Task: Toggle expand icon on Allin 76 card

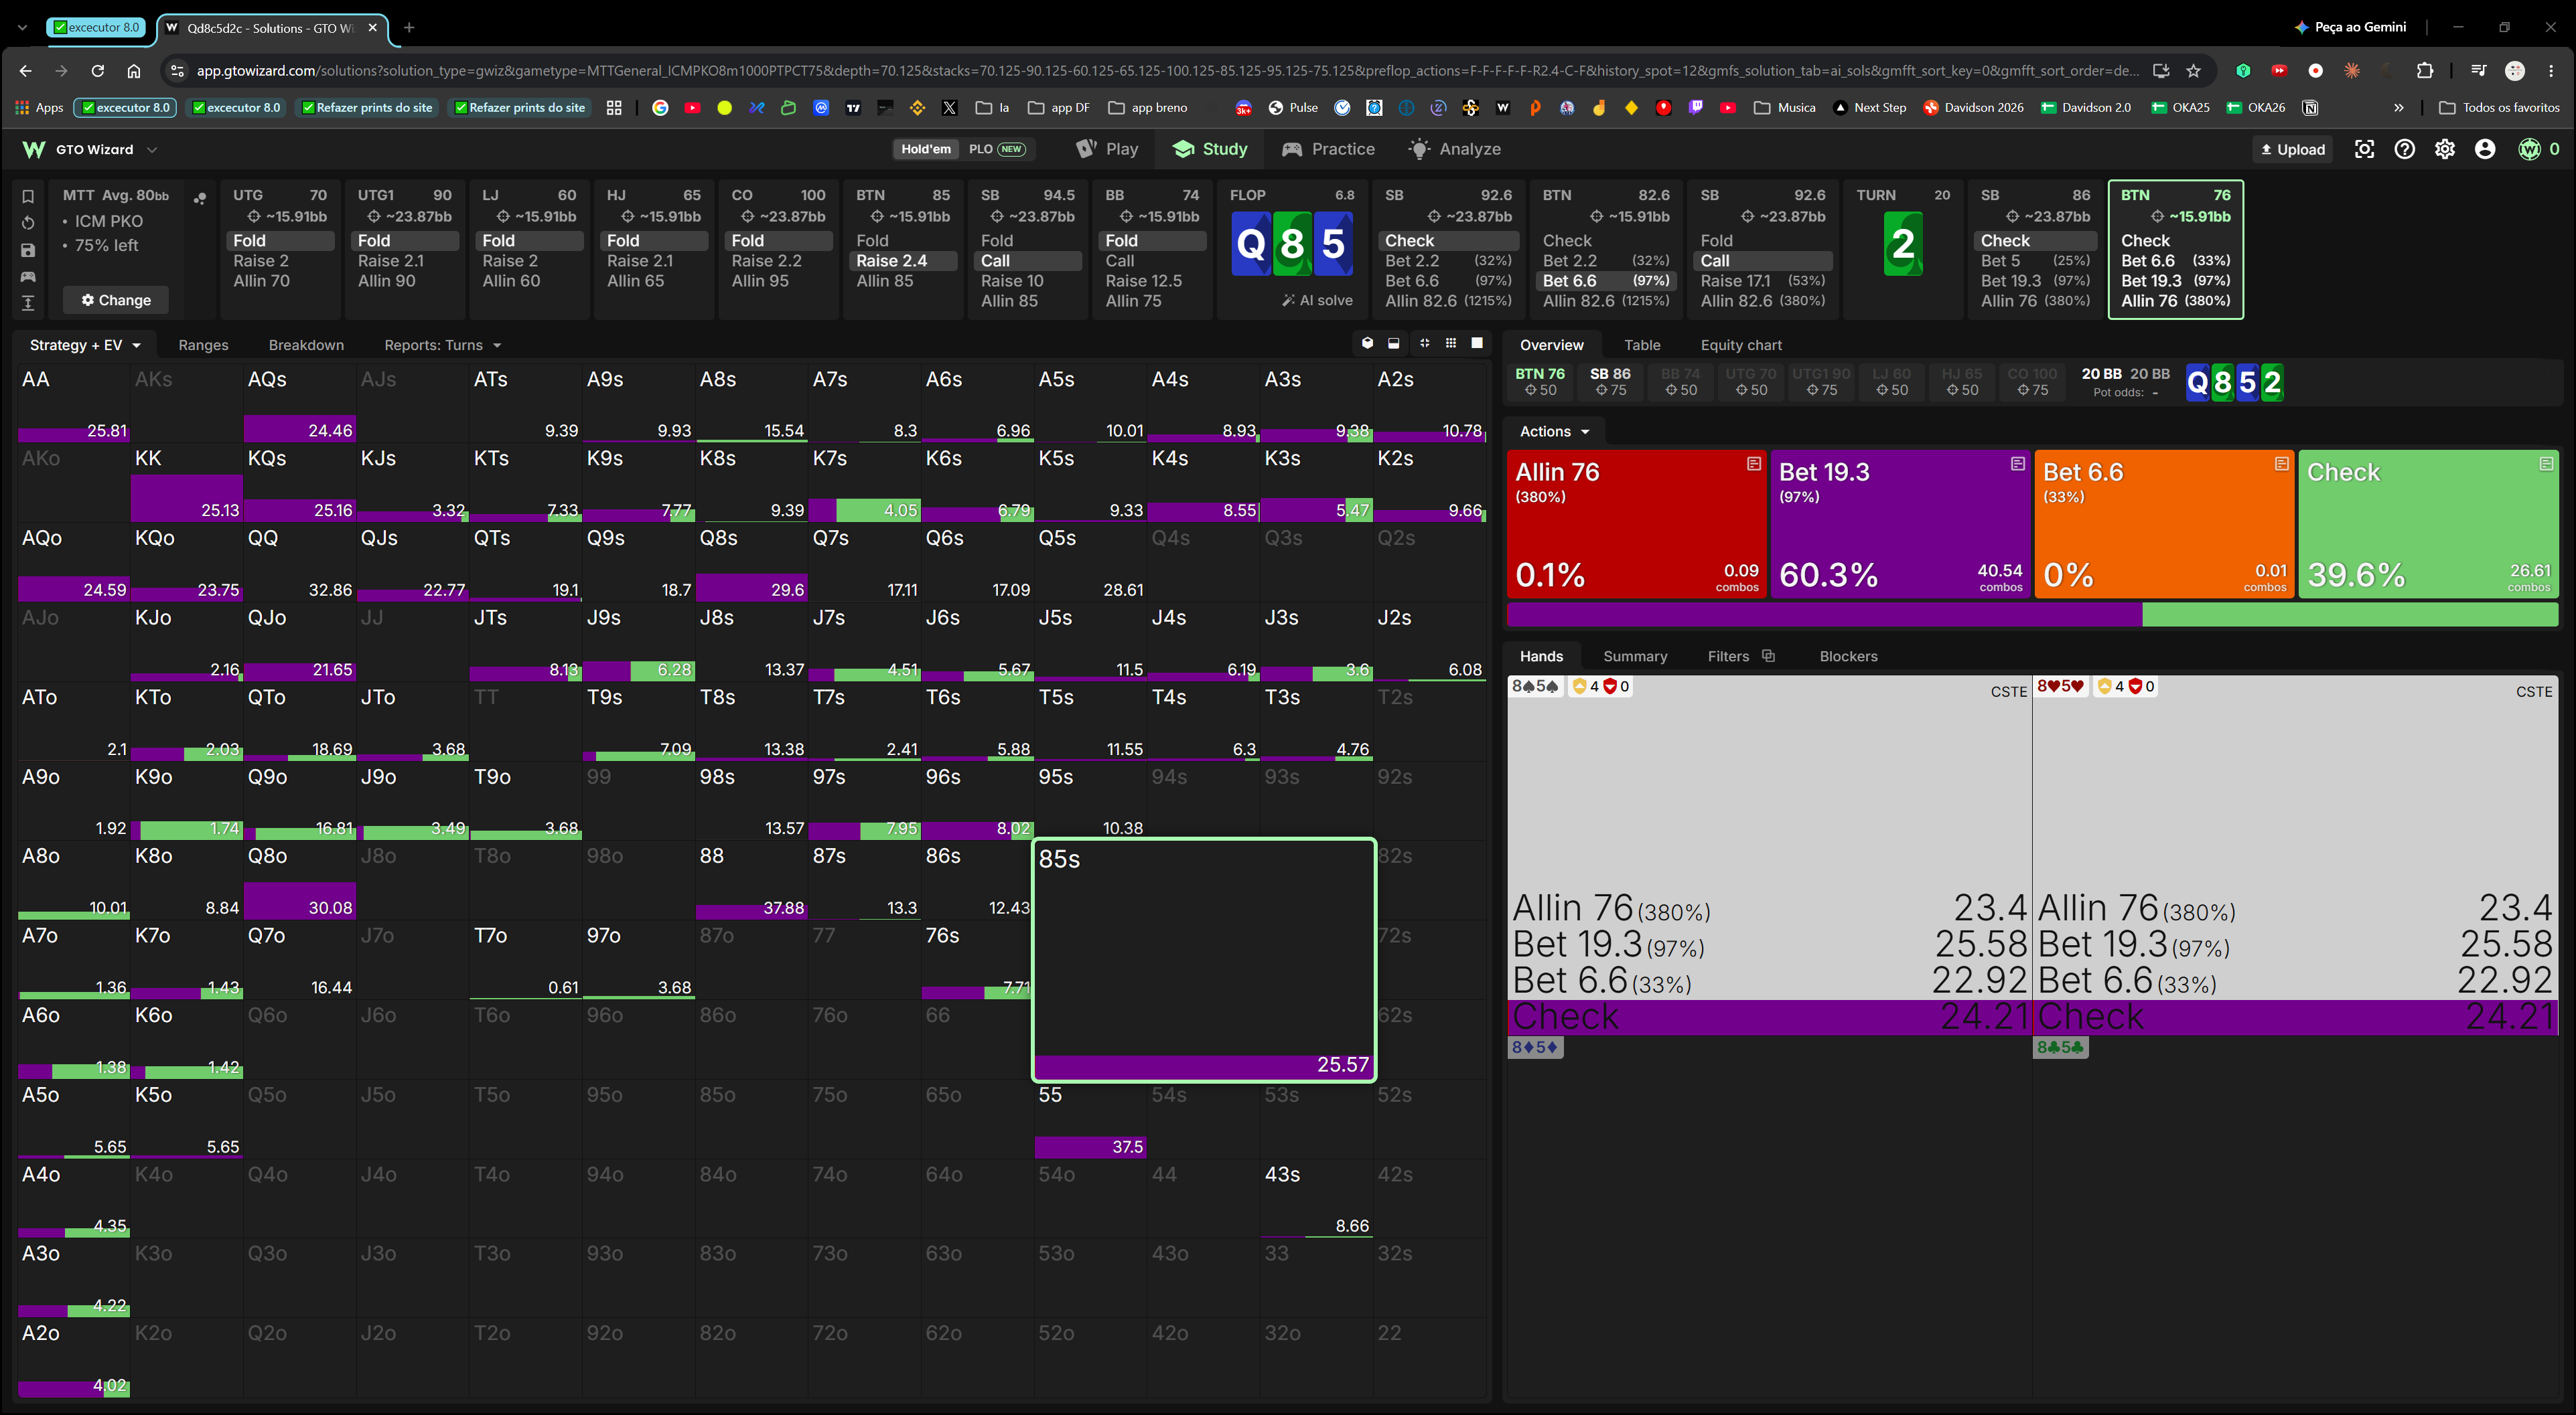Action: tap(1753, 464)
